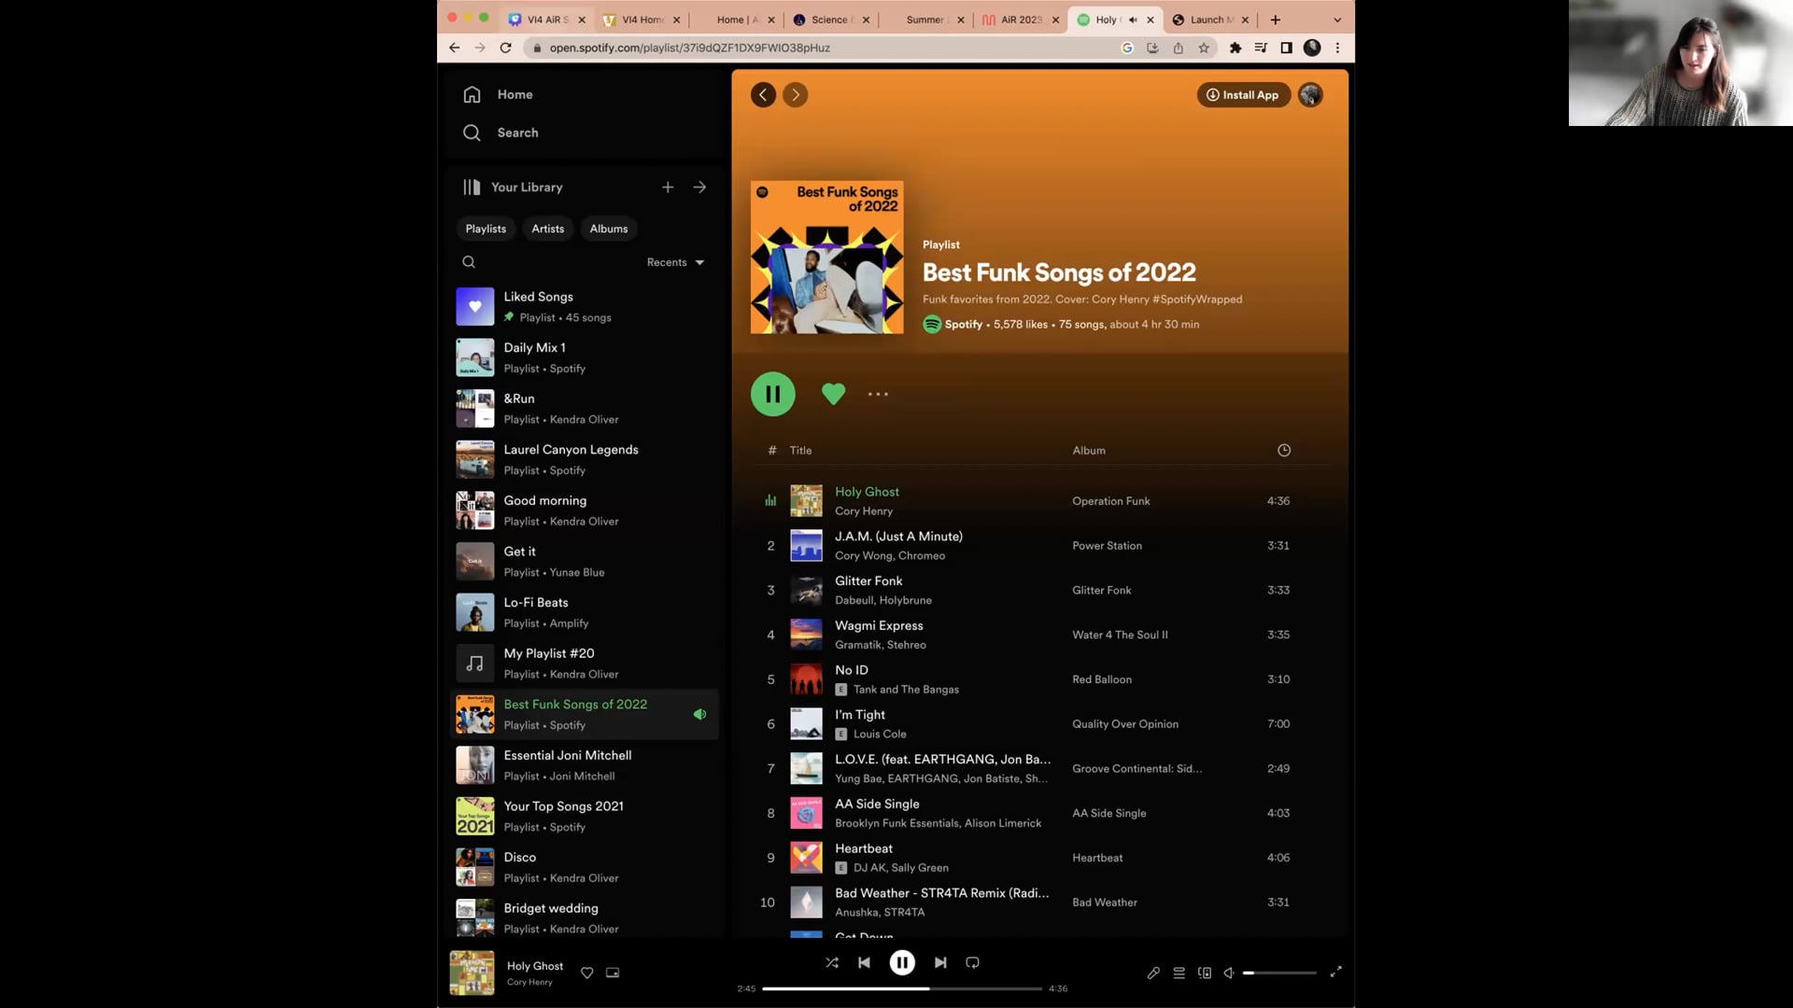
Task: Click the Install App button
Action: pyautogui.click(x=1243, y=94)
